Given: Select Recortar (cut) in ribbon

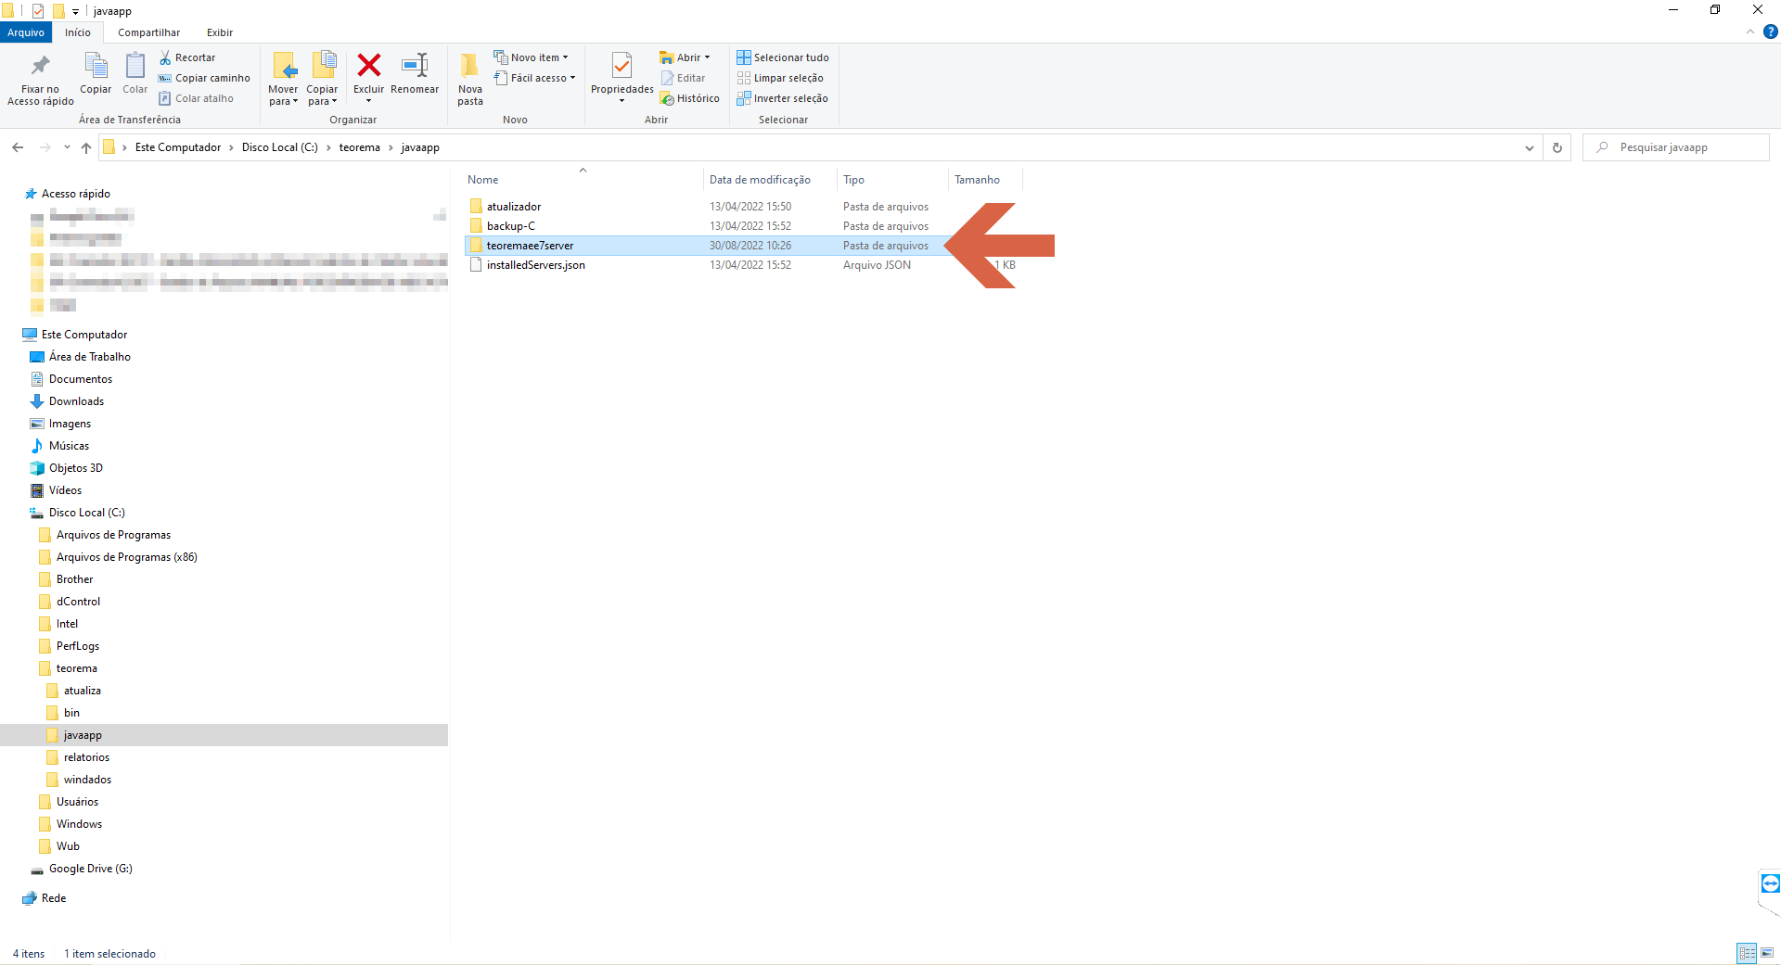Looking at the screenshot, I should pyautogui.click(x=187, y=57).
